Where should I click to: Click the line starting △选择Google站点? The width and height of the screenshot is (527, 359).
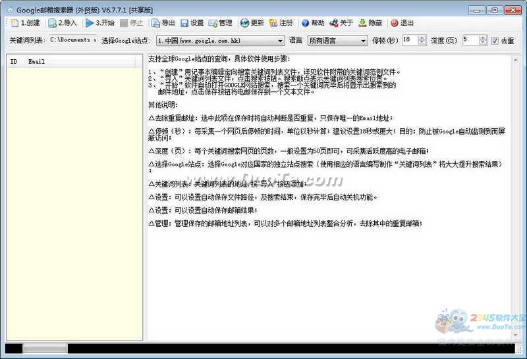coord(326,164)
